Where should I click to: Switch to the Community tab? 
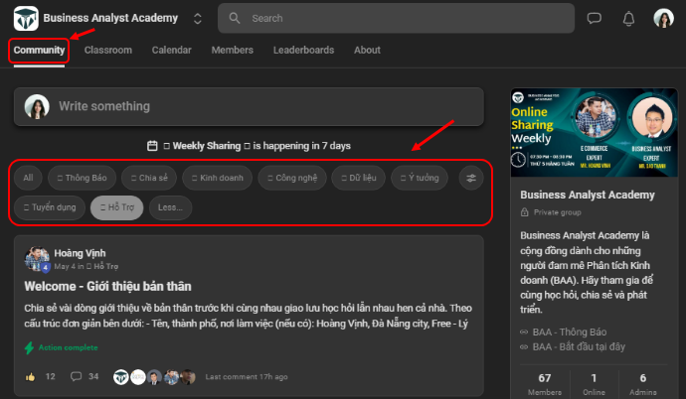[x=39, y=51]
